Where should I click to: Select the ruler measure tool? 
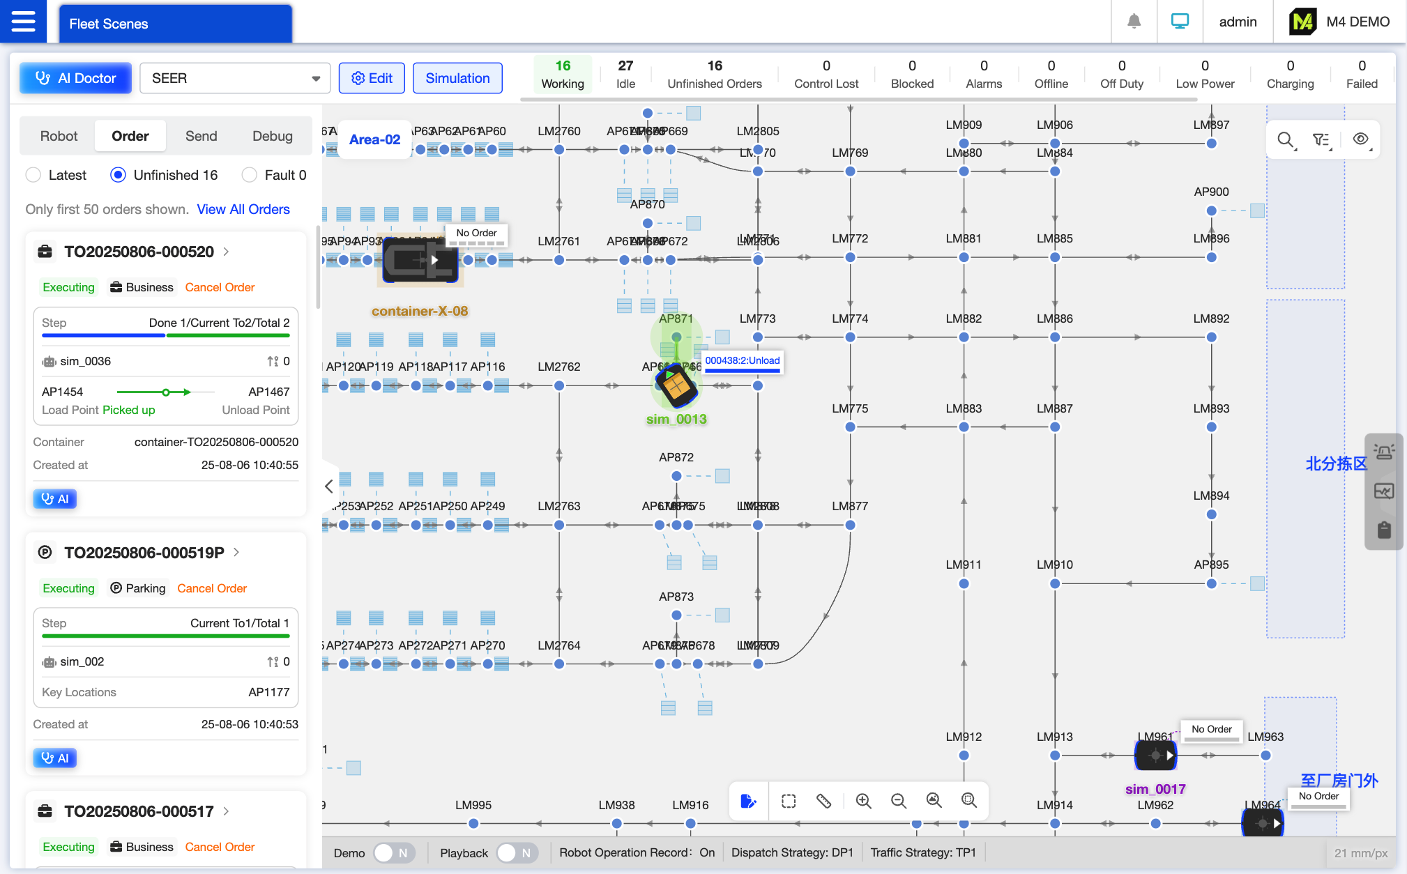point(823,801)
